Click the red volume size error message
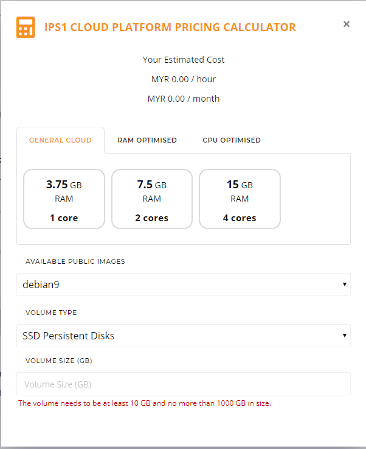Screen dimensions: 366x449 point(145,403)
